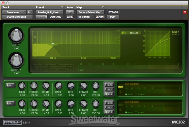Image resolution: width=189 pixels, height=127 pixels.
Task: Enable AUTO release for Band 1
Action: point(109,85)
